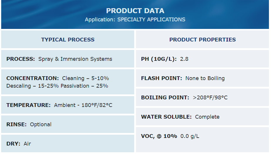Click the PRODUCT PROPERTIES column header
The height and width of the screenshot is (154, 271).
(202, 39)
